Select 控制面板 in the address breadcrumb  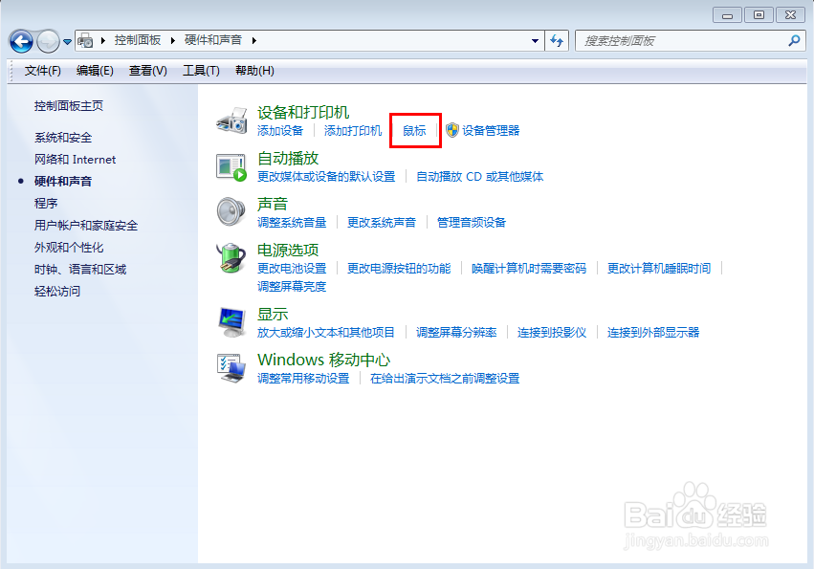point(138,40)
